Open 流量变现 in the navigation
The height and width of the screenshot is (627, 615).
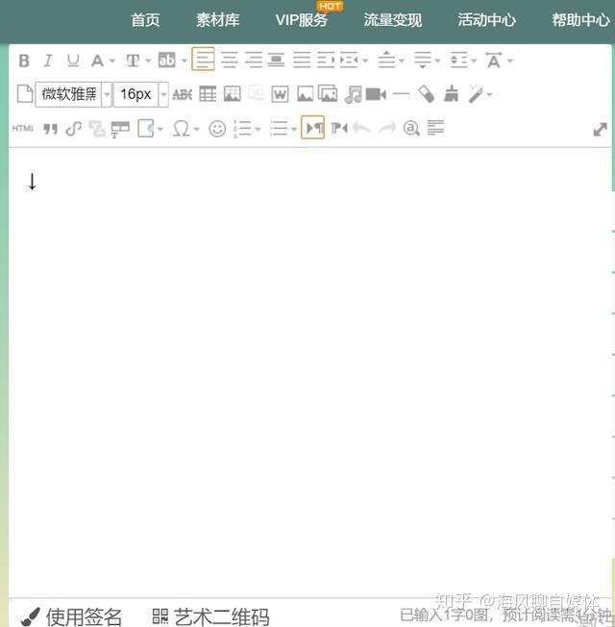[x=392, y=20]
